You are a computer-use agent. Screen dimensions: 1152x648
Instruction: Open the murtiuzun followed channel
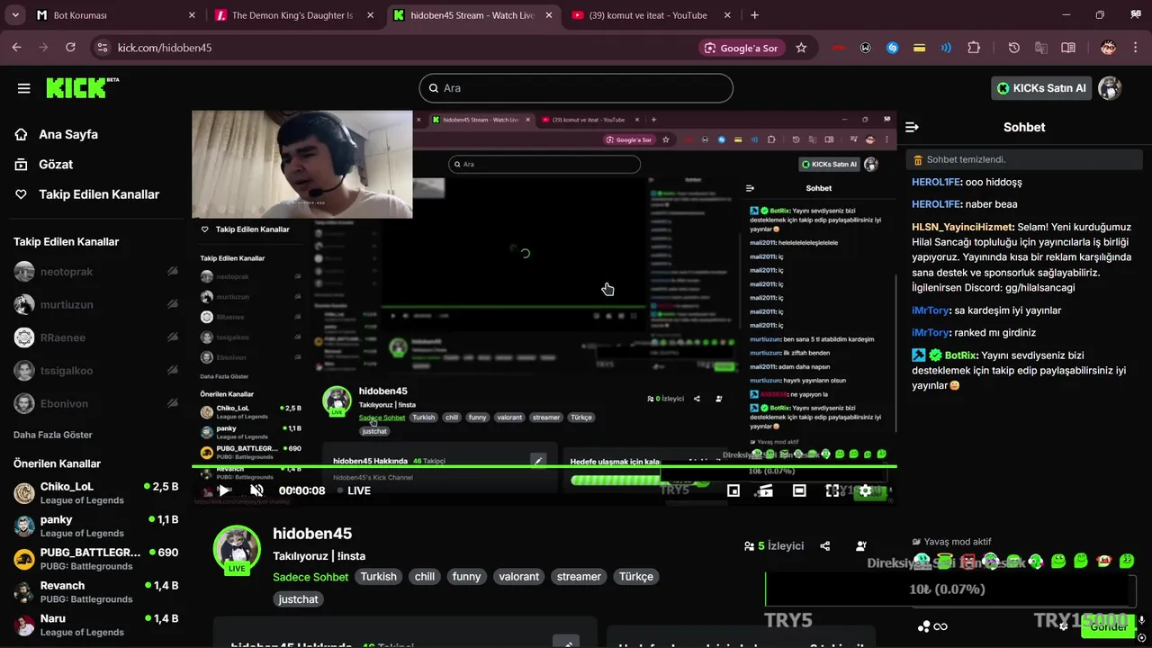tap(94, 304)
